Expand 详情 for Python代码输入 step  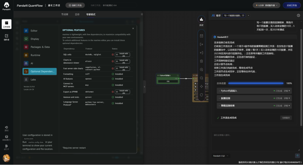[287, 91]
